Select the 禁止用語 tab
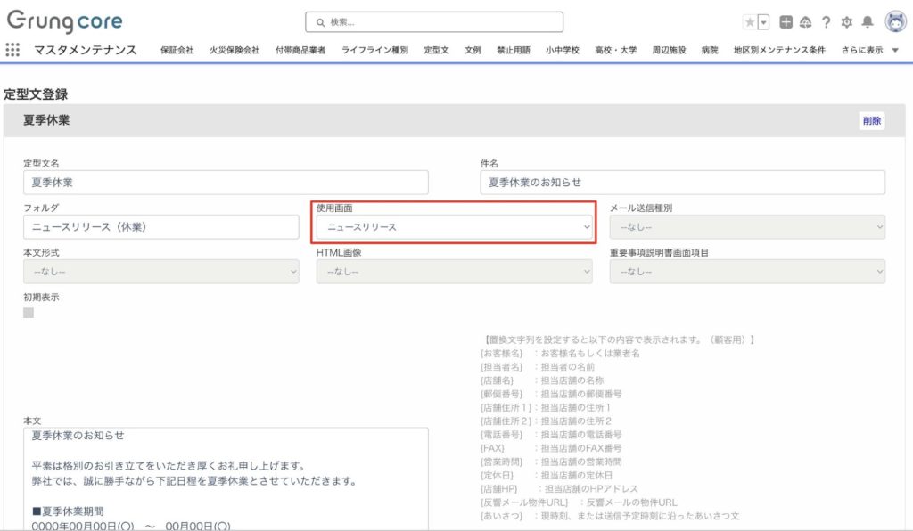 coord(514,51)
